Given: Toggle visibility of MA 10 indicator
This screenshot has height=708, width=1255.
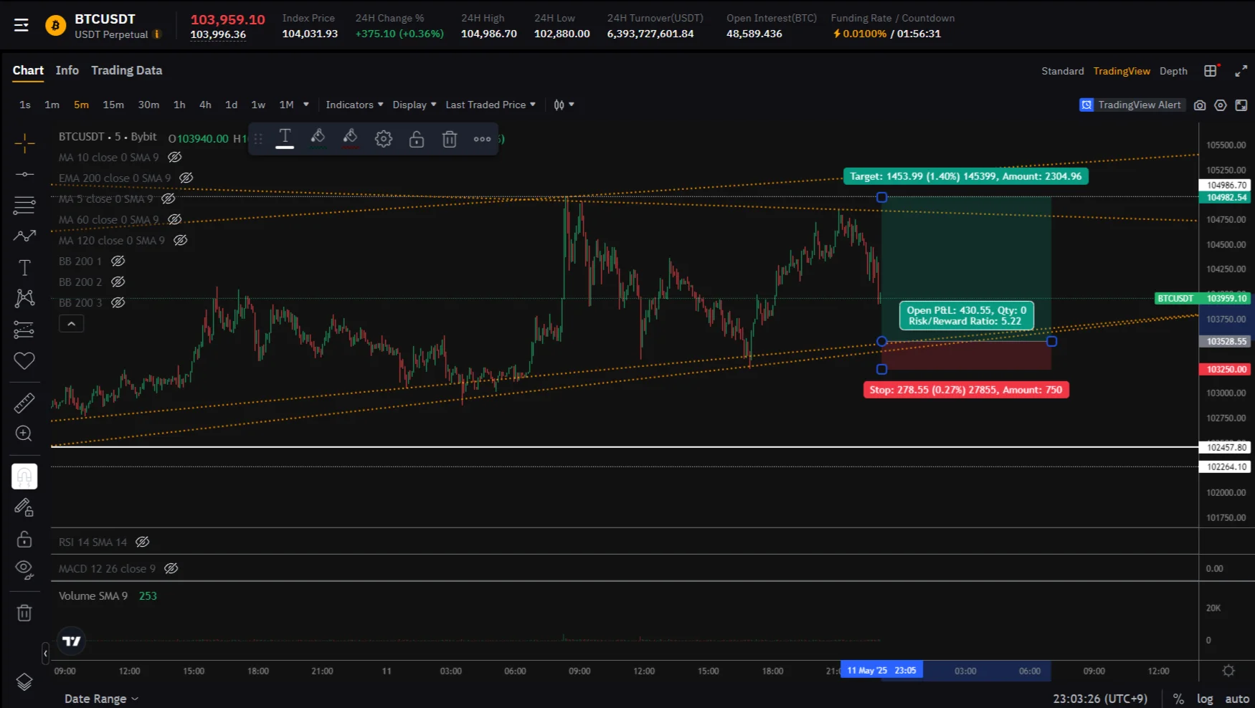Looking at the screenshot, I should pos(174,157).
